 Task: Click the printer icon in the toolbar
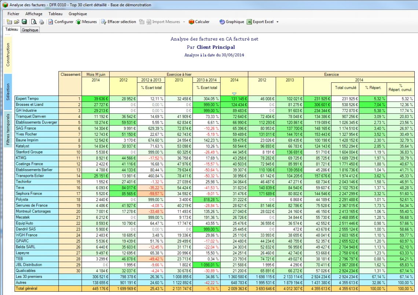pyautogui.click(x=41, y=22)
